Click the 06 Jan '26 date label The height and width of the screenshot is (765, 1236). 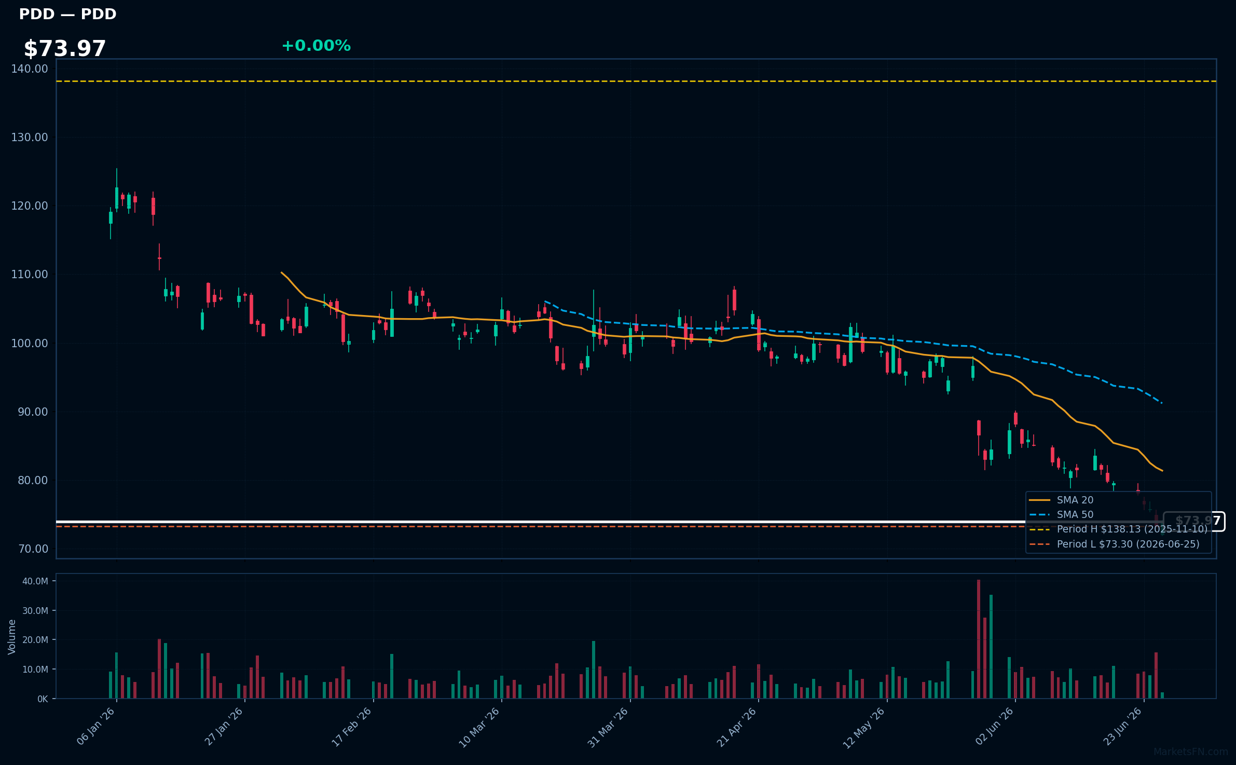[96, 726]
